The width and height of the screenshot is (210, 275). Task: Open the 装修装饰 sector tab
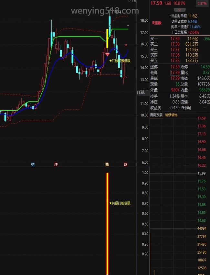pos(171,115)
